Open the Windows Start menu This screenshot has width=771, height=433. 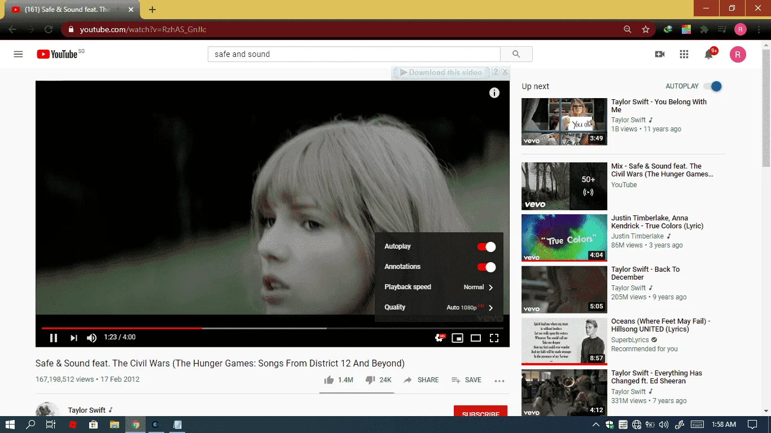(x=10, y=425)
